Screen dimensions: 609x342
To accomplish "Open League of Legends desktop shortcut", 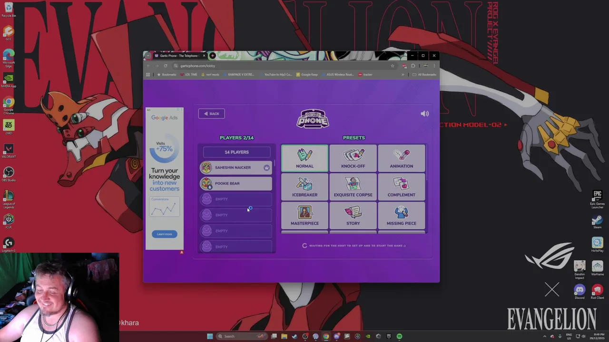I will point(9,199).
